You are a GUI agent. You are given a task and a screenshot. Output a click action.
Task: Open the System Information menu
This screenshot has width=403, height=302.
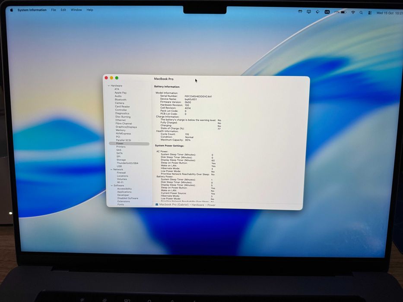(32, 10)
